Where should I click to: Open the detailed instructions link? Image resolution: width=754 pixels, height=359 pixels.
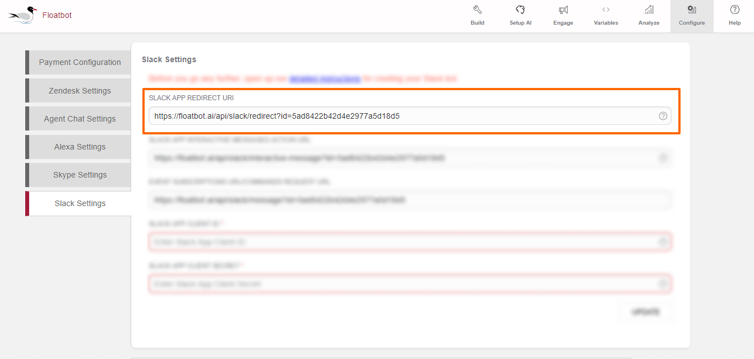point(325,79)
